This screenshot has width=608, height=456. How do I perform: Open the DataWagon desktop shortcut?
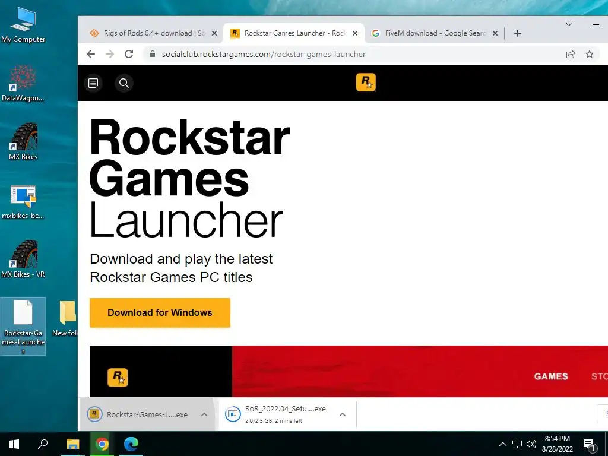[x=23, y=83]
